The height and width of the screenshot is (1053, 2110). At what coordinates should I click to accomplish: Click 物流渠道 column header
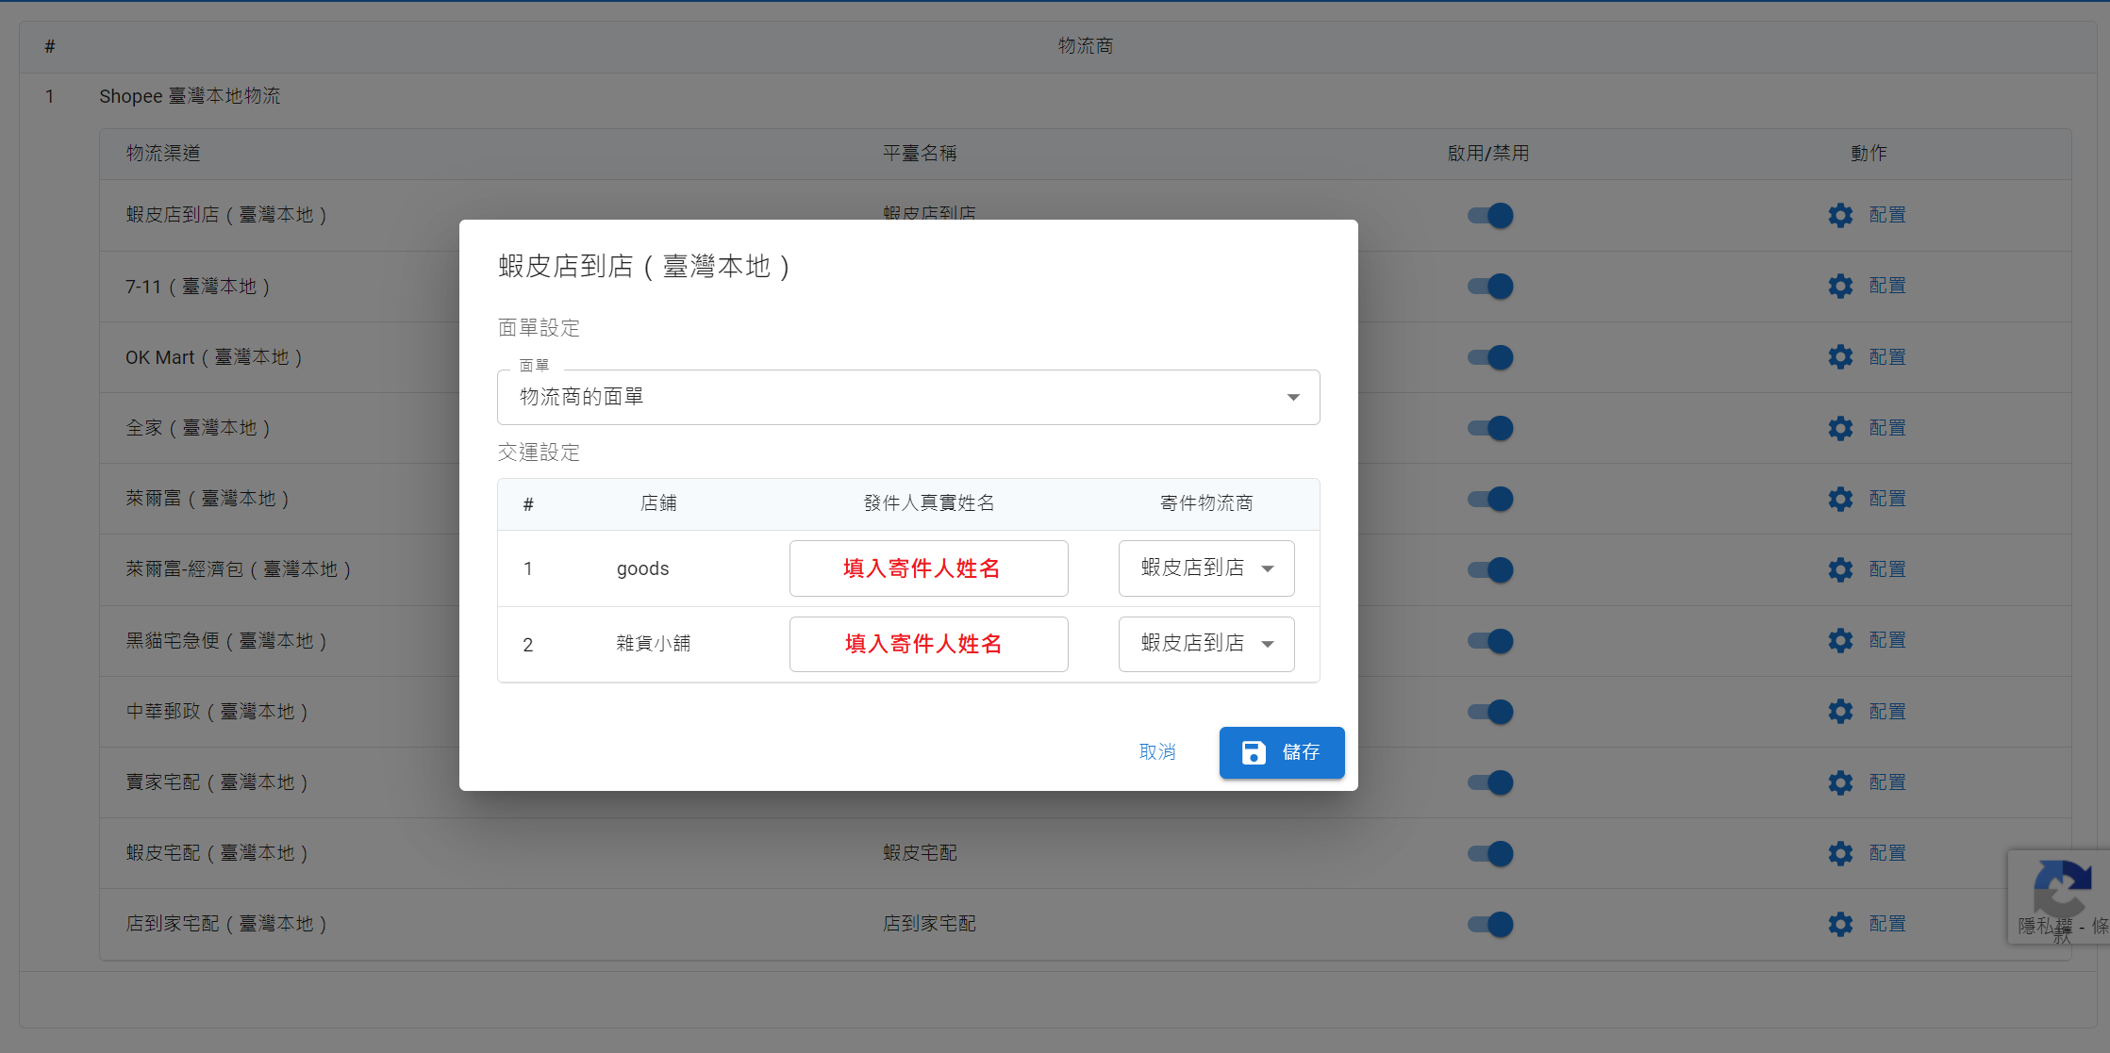pos(163,154)
